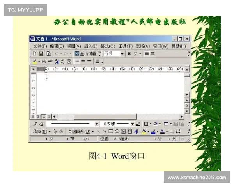
Task: Insert WordArt with the slanted A icon
Action: pyautogui.click(x=136, y=131)
